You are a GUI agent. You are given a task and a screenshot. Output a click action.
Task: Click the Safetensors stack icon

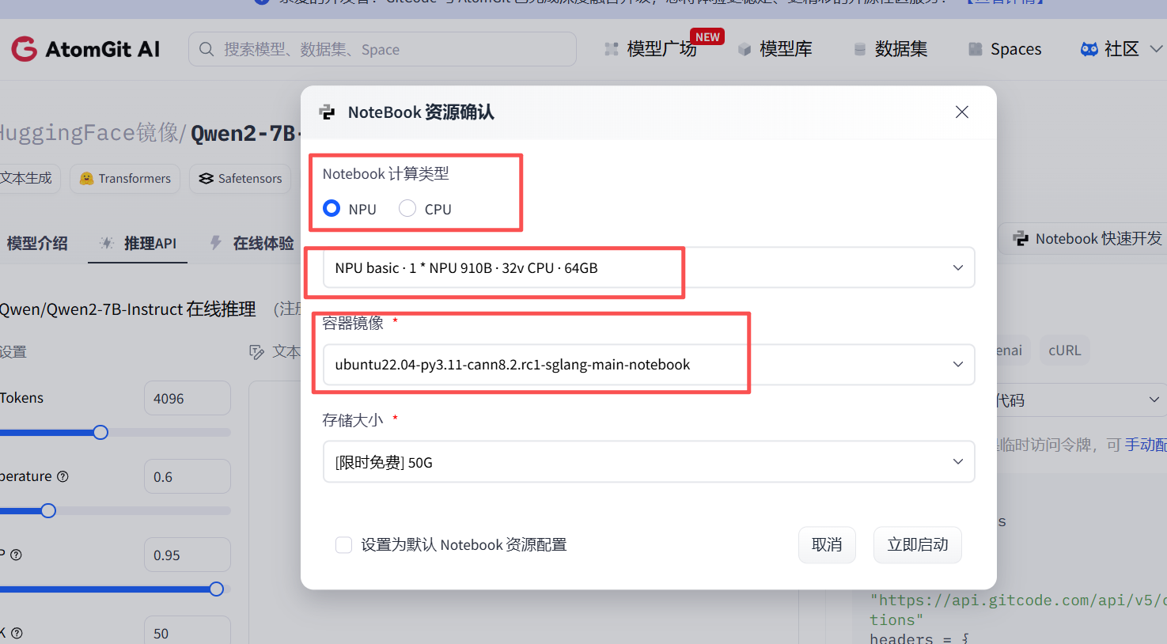206,179
